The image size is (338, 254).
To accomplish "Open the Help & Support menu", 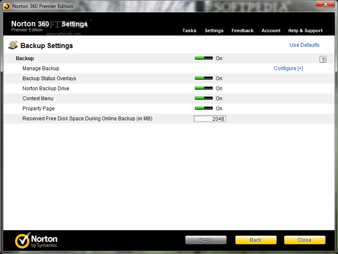I will click(x=305, y=30).
